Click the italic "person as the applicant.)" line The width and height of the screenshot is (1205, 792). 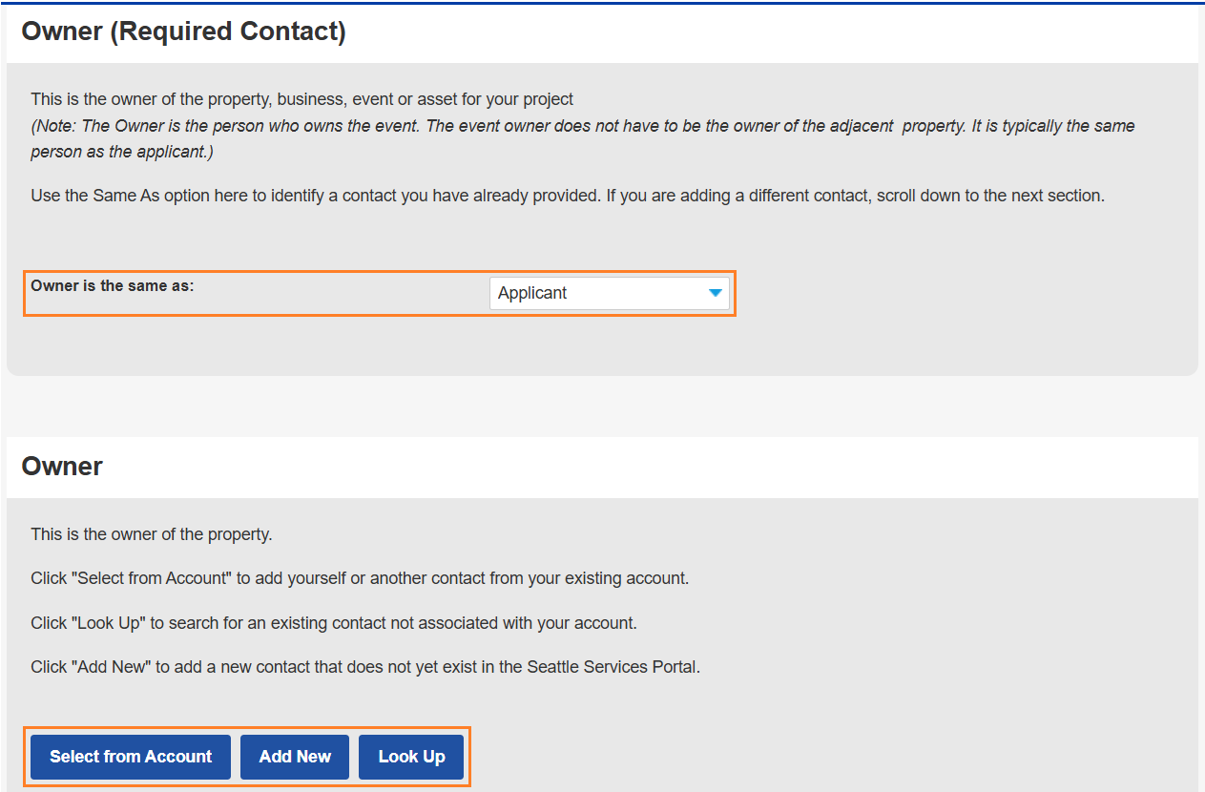tap(121, 152)
